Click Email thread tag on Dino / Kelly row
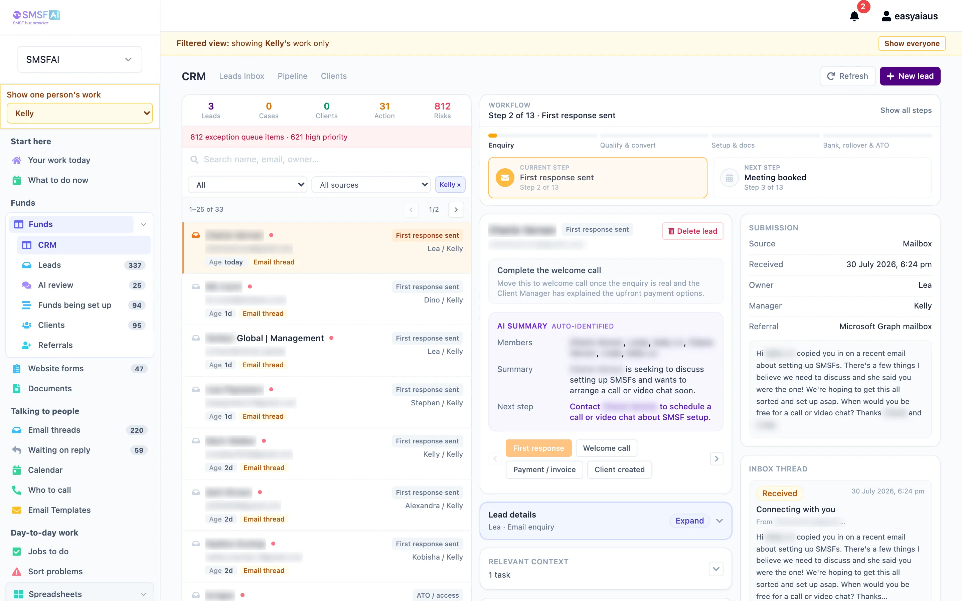The height and width of the screenshot is (601, 962). click(x=263, y=314)
